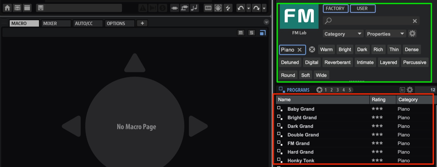Filter by rating 5
Viewport: 437px width, 167px height.
click(350, 90)
